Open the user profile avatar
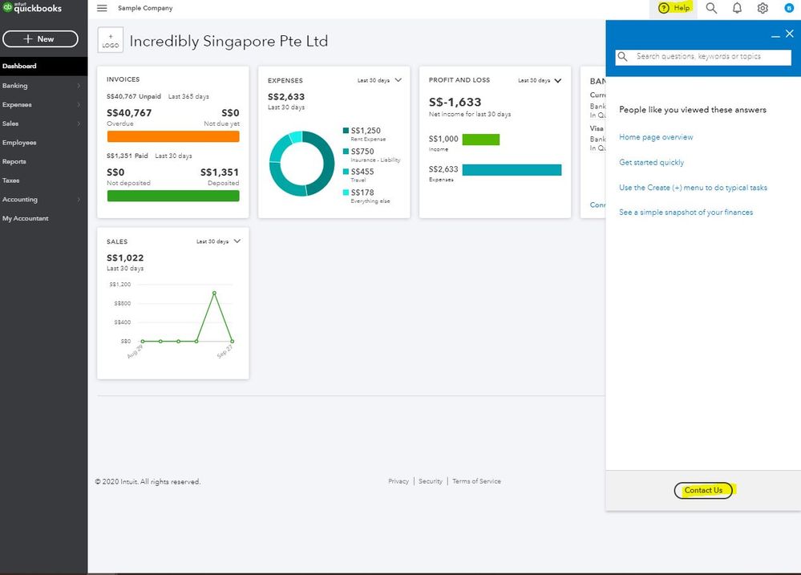The width and height of the screenshot is (801, 575). pyautogui.click(x=789, y=8)
